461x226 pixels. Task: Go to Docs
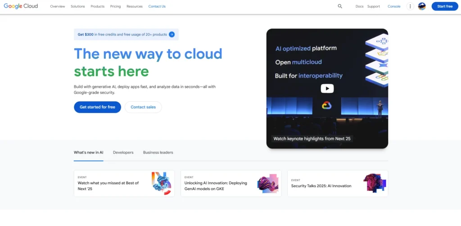360,6
